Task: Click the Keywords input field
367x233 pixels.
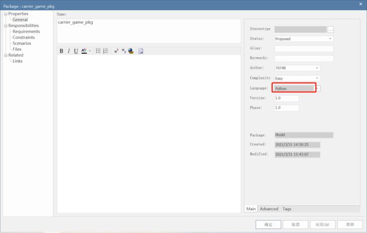Action: pos(304,58)
